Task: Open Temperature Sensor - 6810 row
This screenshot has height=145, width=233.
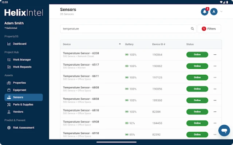Action: [141, 112]
